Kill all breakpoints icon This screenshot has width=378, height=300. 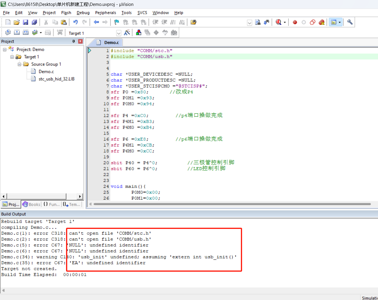click(x=322, y=22)
